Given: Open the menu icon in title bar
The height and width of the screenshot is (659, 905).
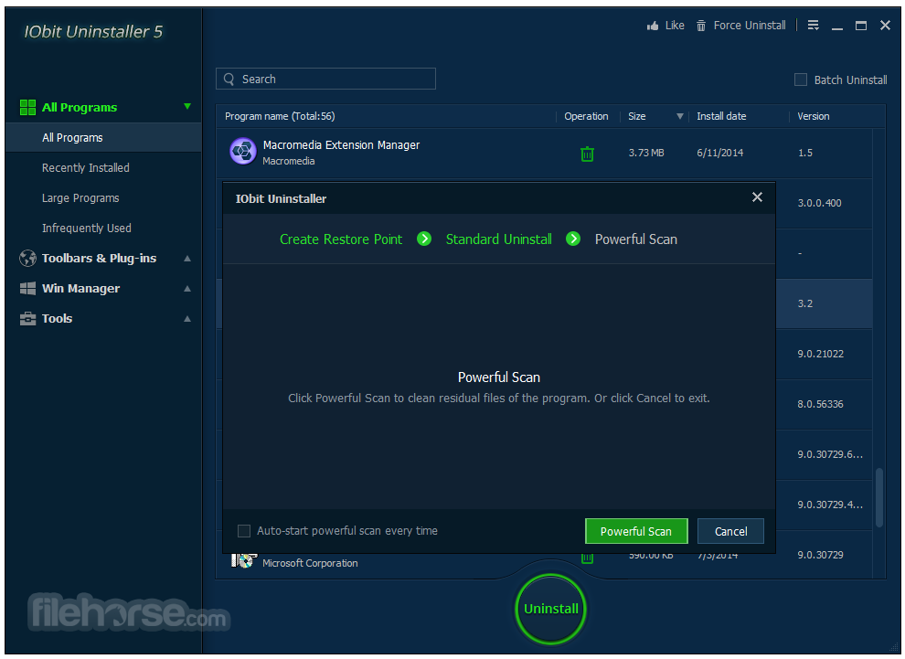Looking at the screenshot, I should pyautogui.click(x=813, y=26).
